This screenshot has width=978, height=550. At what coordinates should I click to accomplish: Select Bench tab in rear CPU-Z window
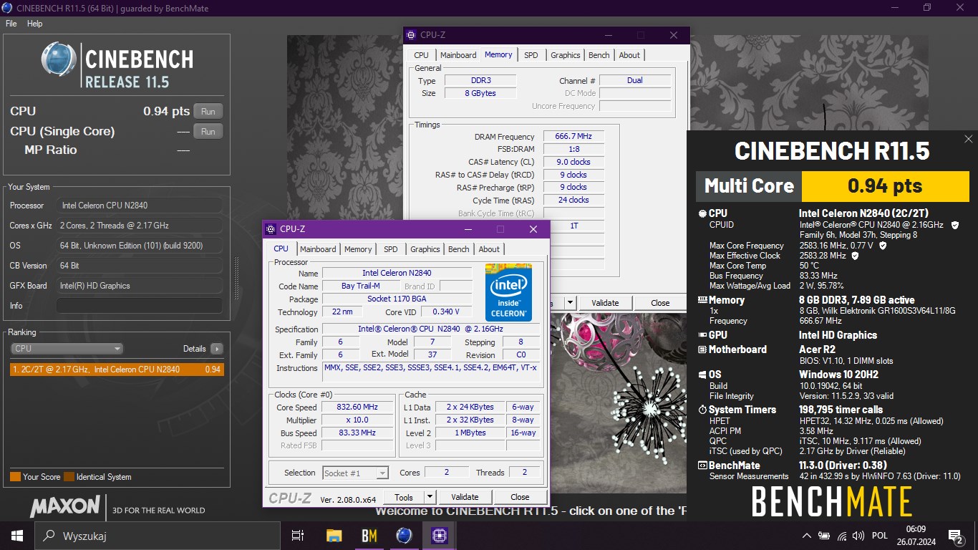599,55
